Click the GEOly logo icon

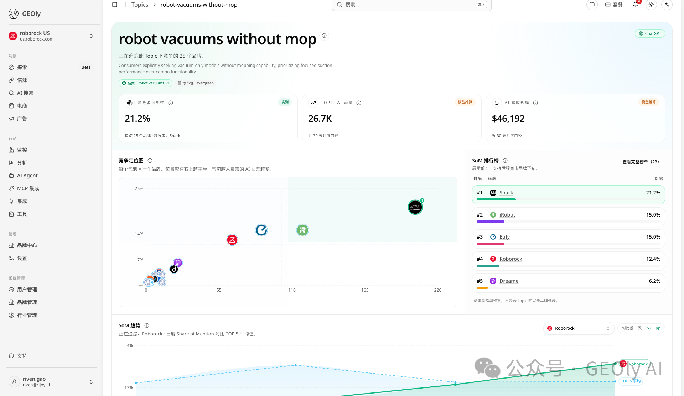[14, 14]
